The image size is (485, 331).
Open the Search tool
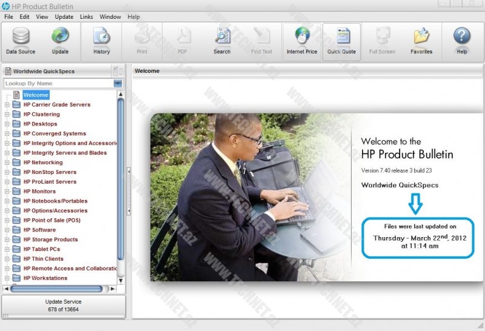click(x=222, y=41)
